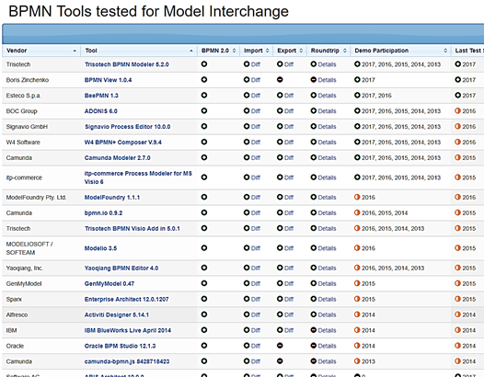Viewport: 484px width, 377px height.
Task: Click the red Export icon in the Oracle BPM Studio row
Action: [280, 346]
